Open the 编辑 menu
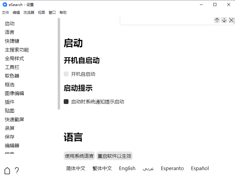This screenshot has height=177, width=235. point(16,12)
